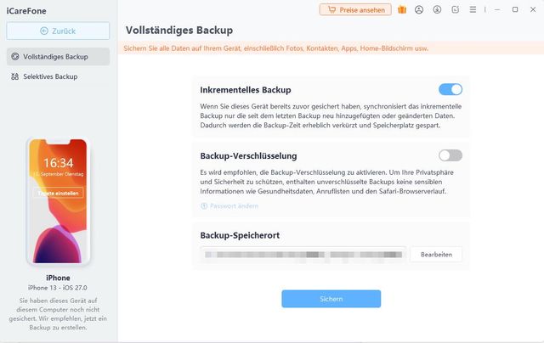Start backup with the Sichern button
The width and height of the screenshot is (544, 343).
point(331,299)
